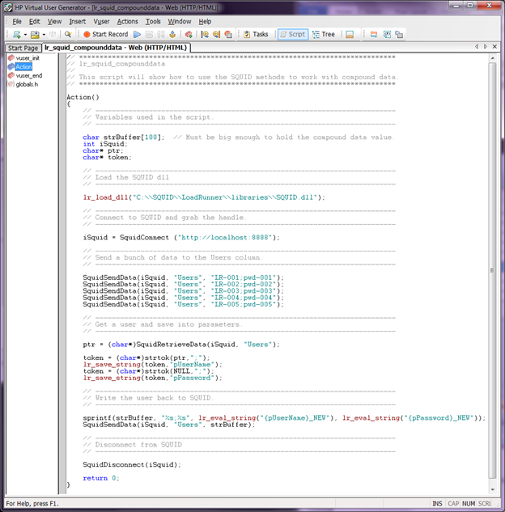The width and height of the screenshot is (505, 512).
Task: Click the sprintf(strBuffer line
Action: (284, 418)
